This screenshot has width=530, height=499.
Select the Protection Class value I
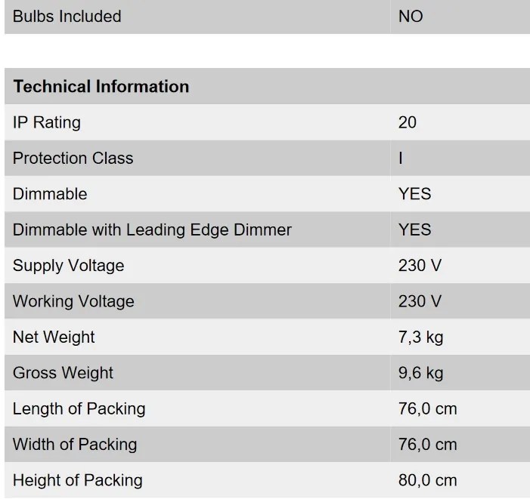(401, 159)
